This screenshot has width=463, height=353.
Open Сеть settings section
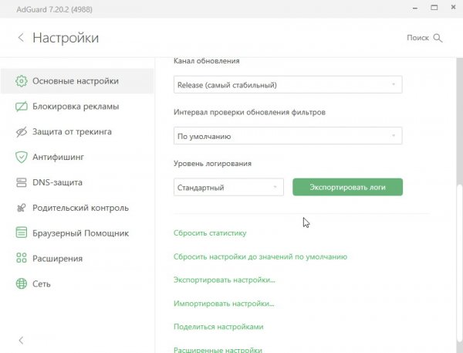coord(77,283)
